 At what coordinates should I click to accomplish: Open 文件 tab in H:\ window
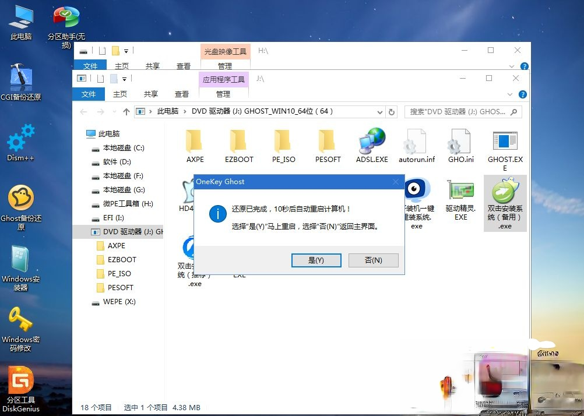point(90,66)
